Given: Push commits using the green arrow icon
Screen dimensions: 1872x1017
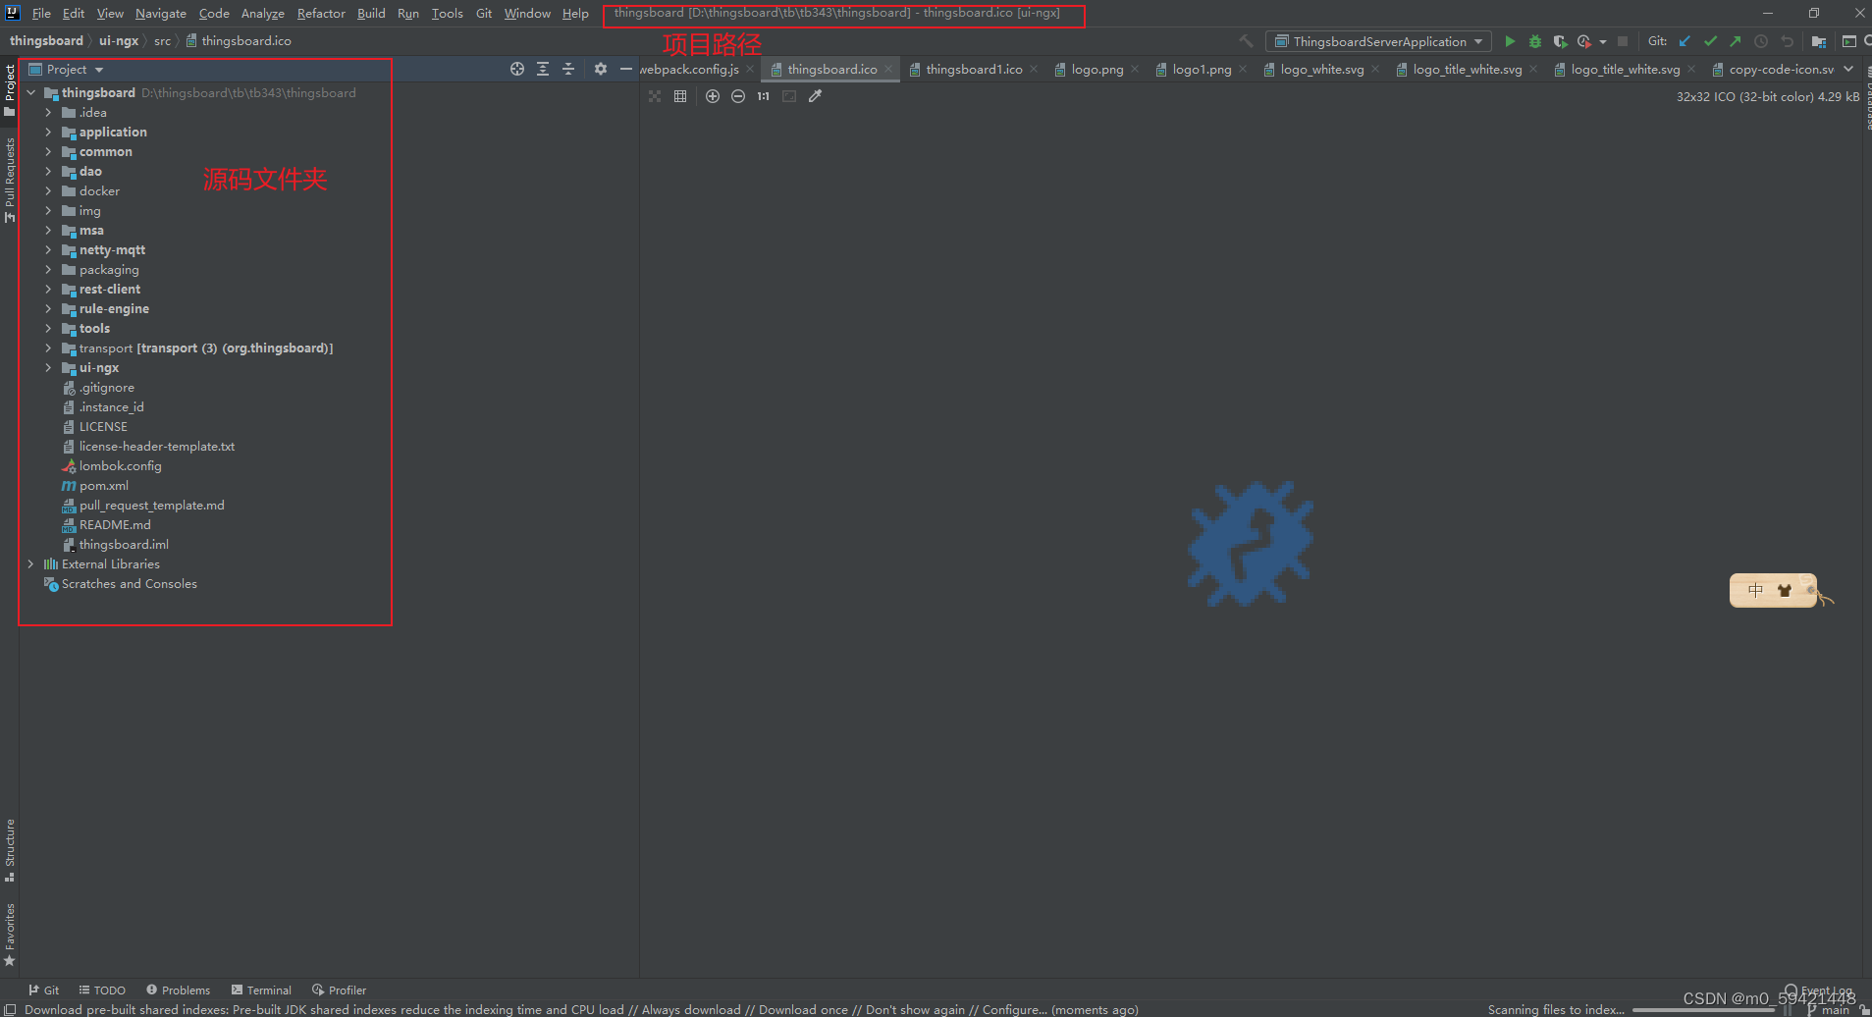Looking at the screenshot, I should click(1736, 41).
